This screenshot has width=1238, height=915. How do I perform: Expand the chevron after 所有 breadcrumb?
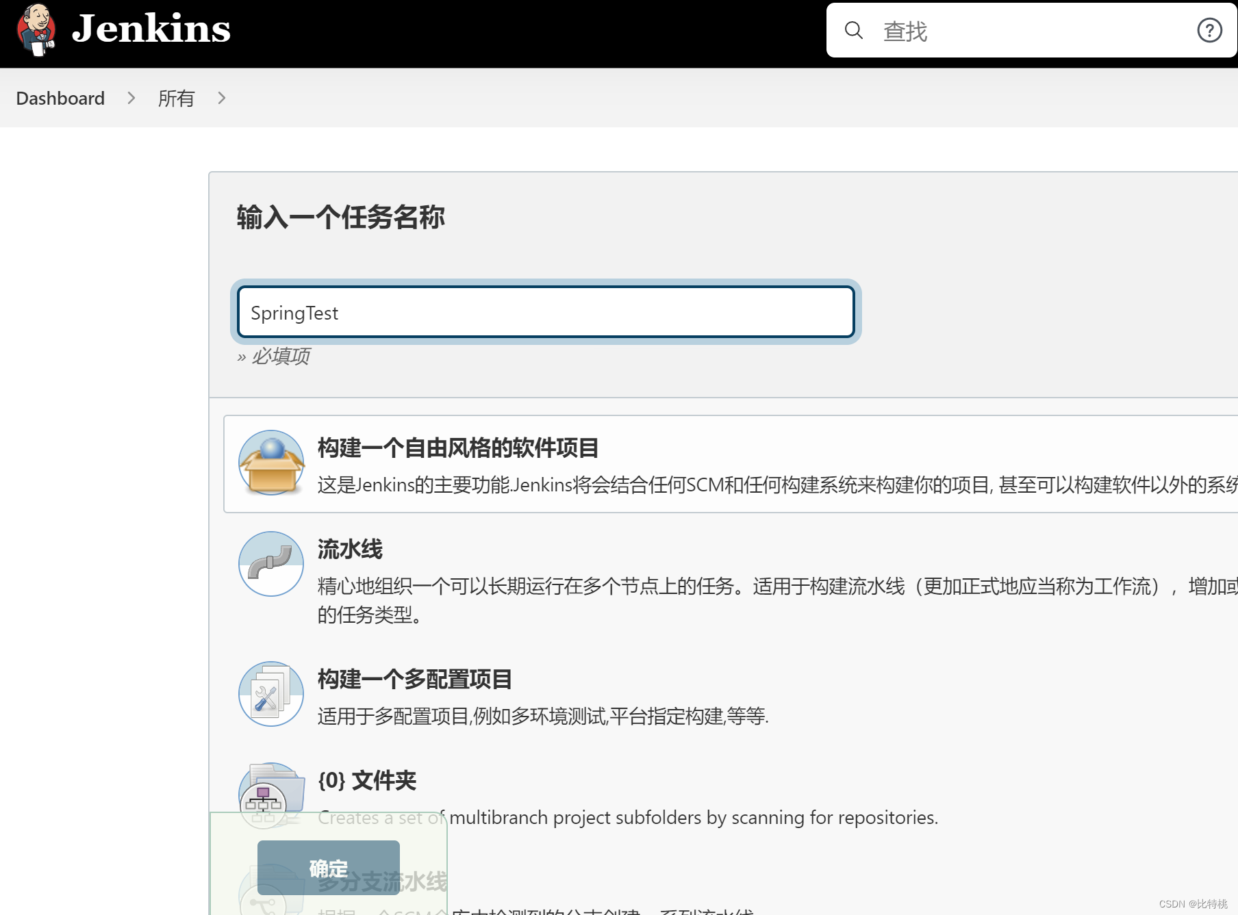click(221, 98)
